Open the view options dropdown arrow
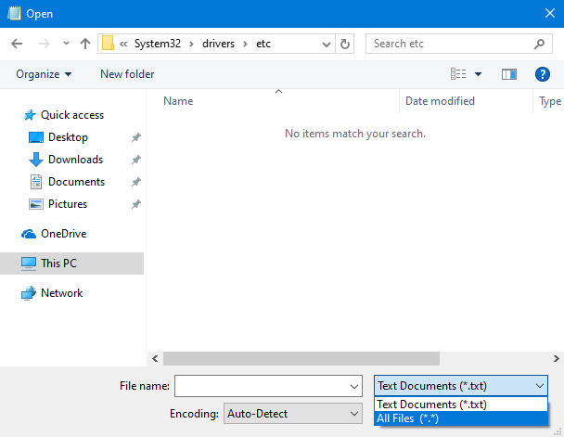 478,74
